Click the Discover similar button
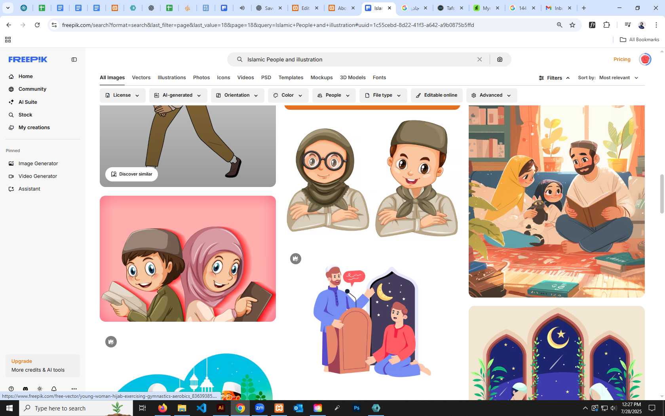Image resolution: width=665 pixels, height=416 pixels. [x=131, y=174]
